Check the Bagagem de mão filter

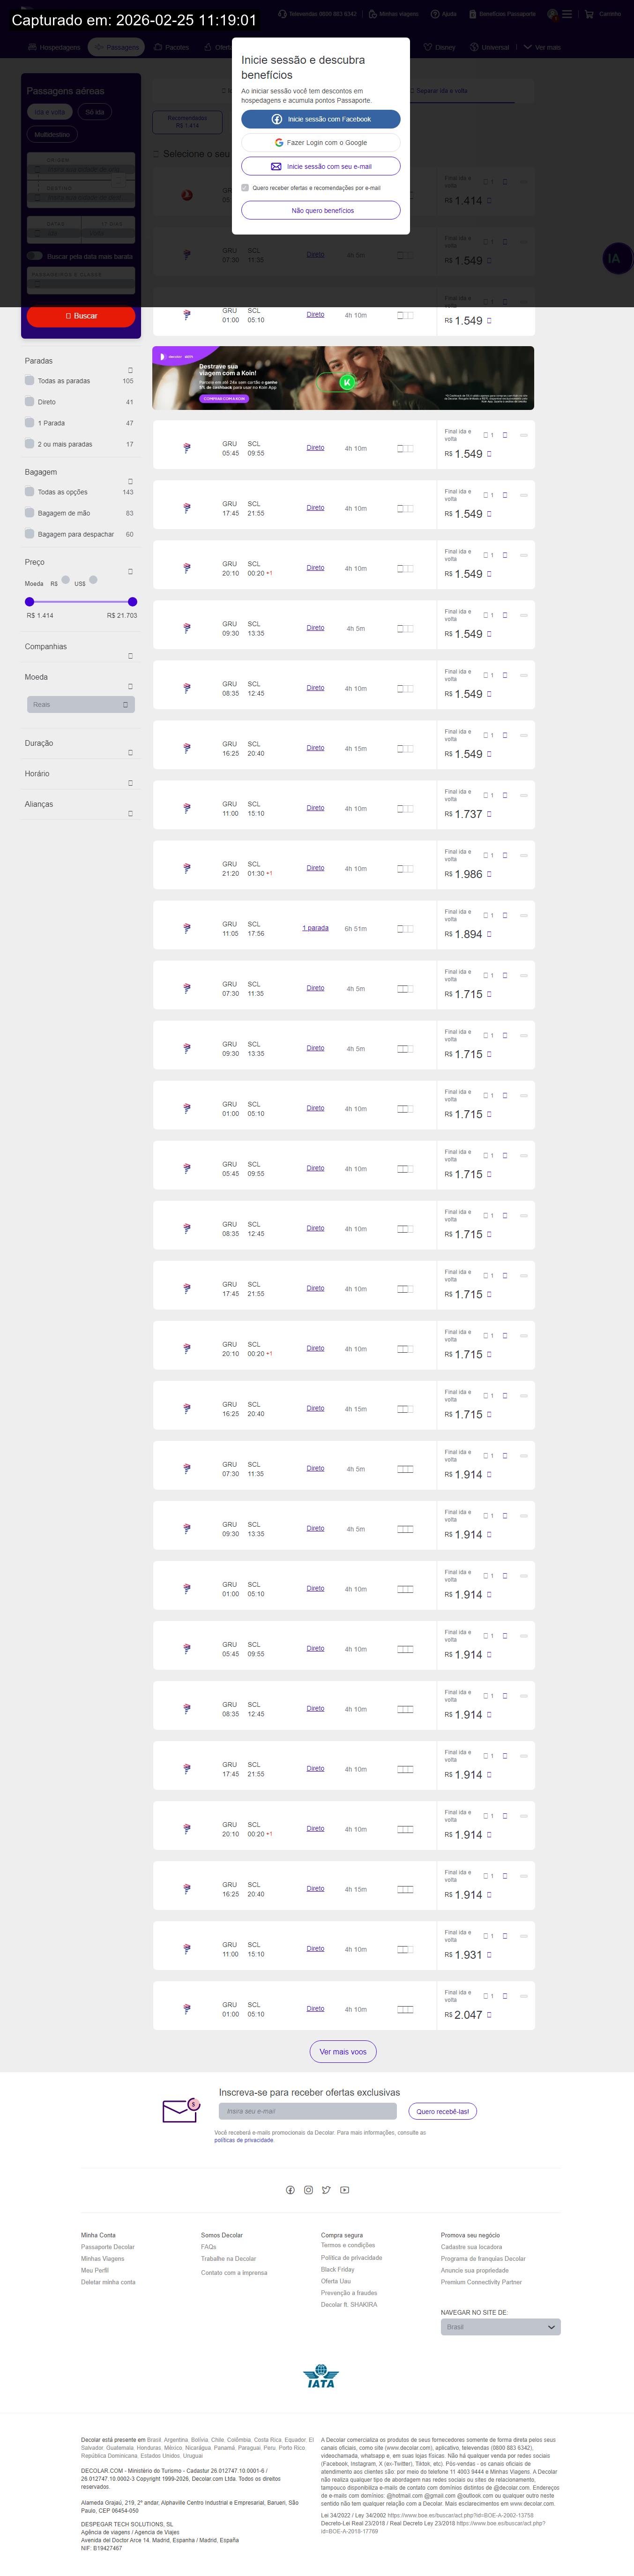pos(30,513)
